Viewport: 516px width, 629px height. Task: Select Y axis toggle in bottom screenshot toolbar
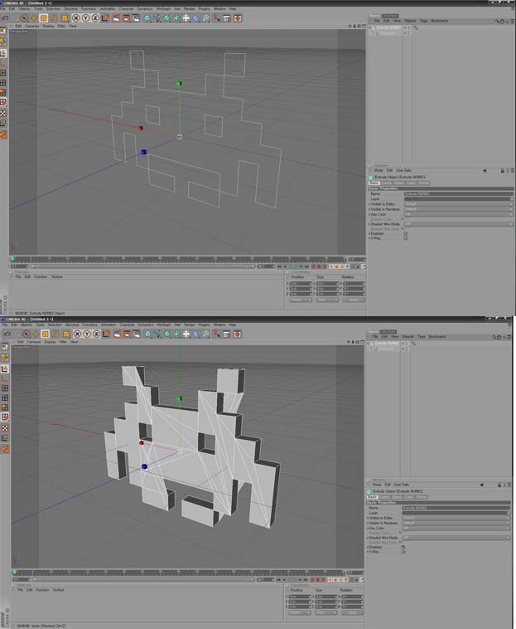tap(87, 334)
